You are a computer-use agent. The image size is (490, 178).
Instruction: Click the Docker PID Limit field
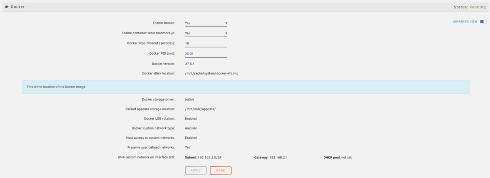(x=206, y=54)
